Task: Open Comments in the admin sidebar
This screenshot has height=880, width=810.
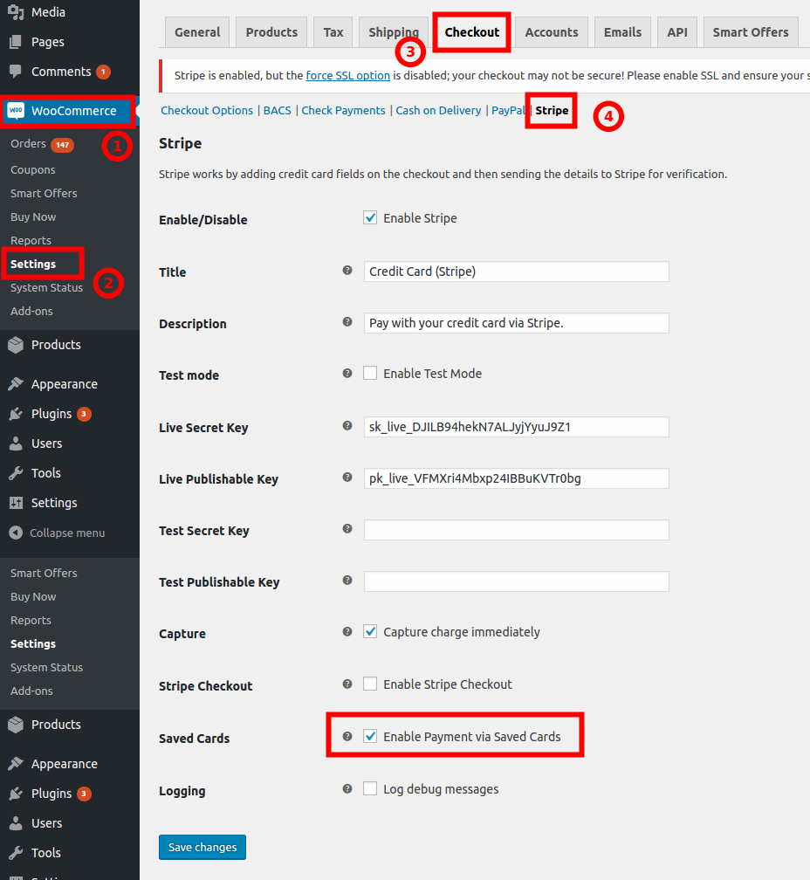Action: coord(61,72)
